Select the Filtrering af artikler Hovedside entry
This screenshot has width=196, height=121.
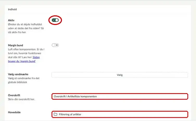click(120, 114)
